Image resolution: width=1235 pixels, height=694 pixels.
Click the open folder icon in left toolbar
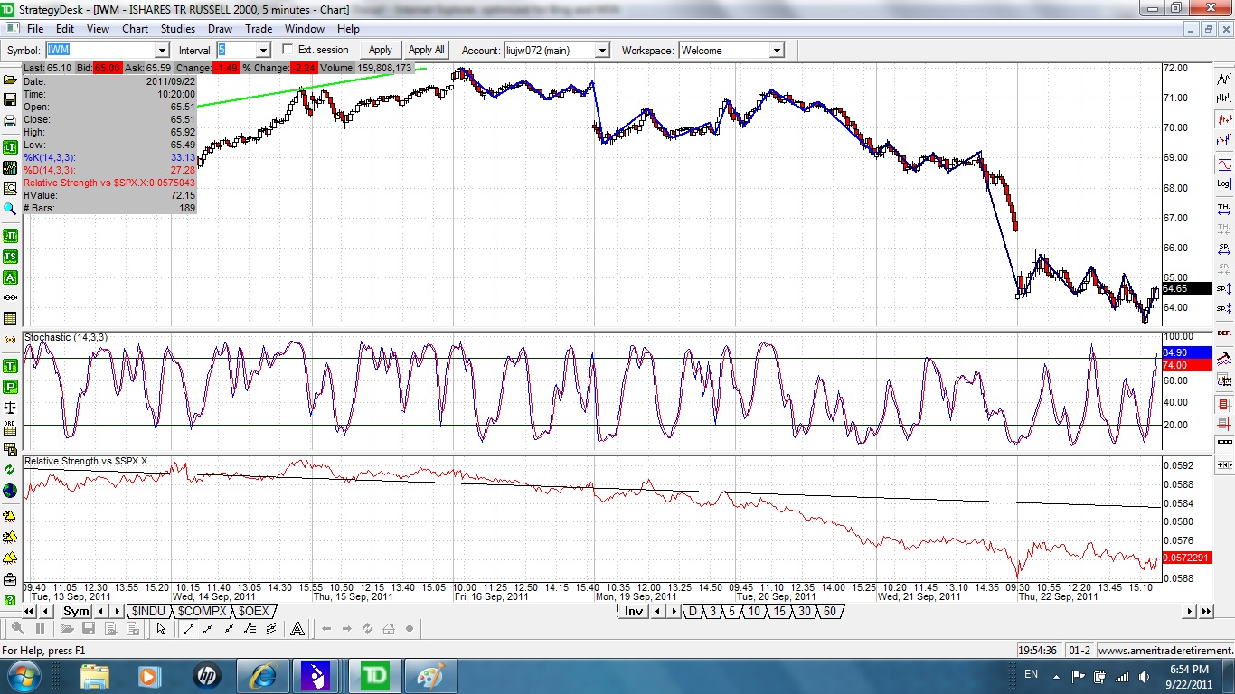click(x=10, y=80)
